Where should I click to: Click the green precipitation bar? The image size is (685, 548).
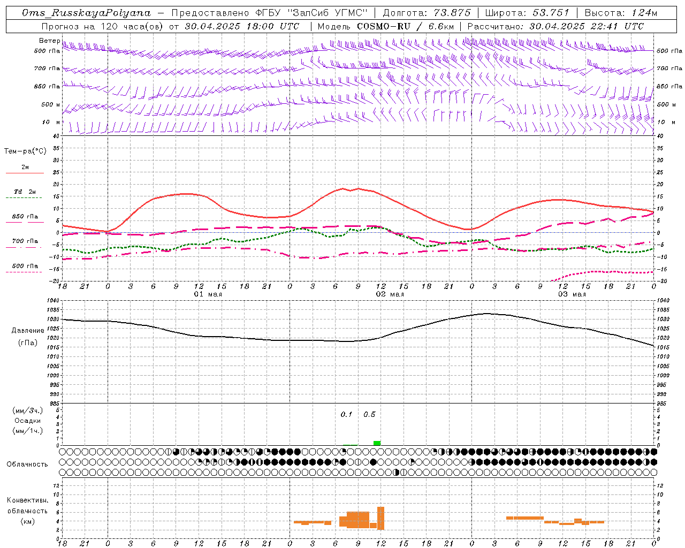[377, 443]
